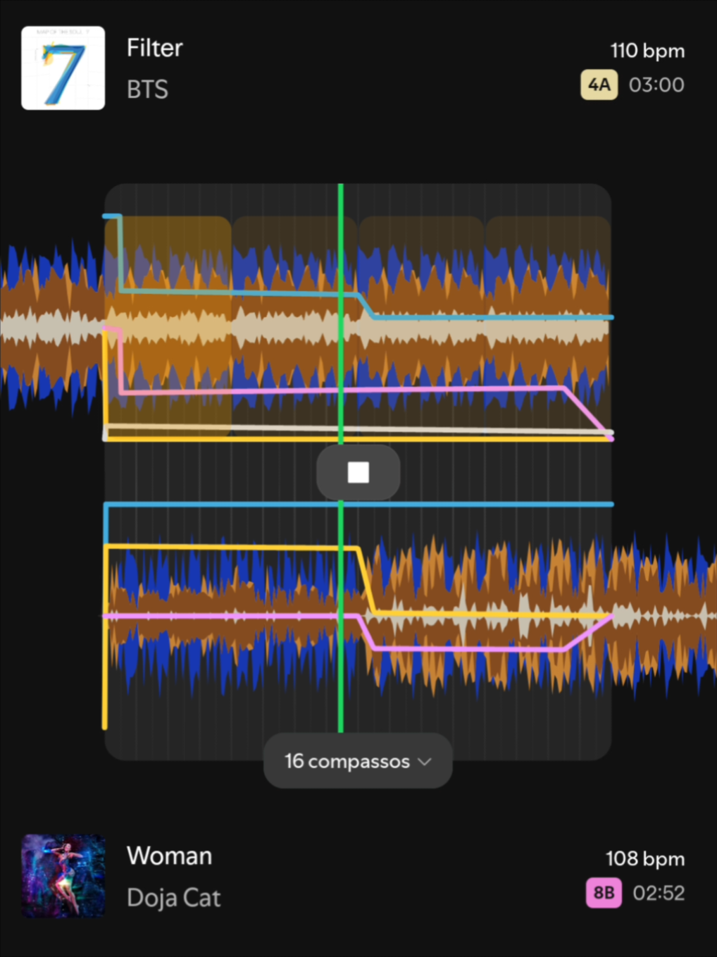The image size is (717, 957).
Task: Select the 8B key badge
Action: [x=604, y=893]
